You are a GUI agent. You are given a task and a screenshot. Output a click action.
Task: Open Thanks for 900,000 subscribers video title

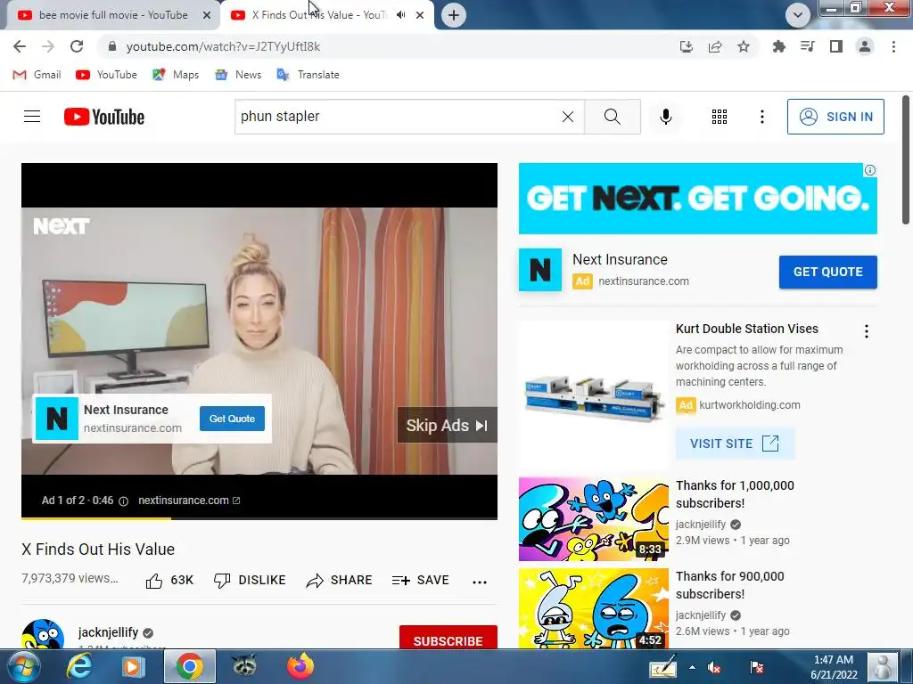pyautogui.click(x=729, y=584)
